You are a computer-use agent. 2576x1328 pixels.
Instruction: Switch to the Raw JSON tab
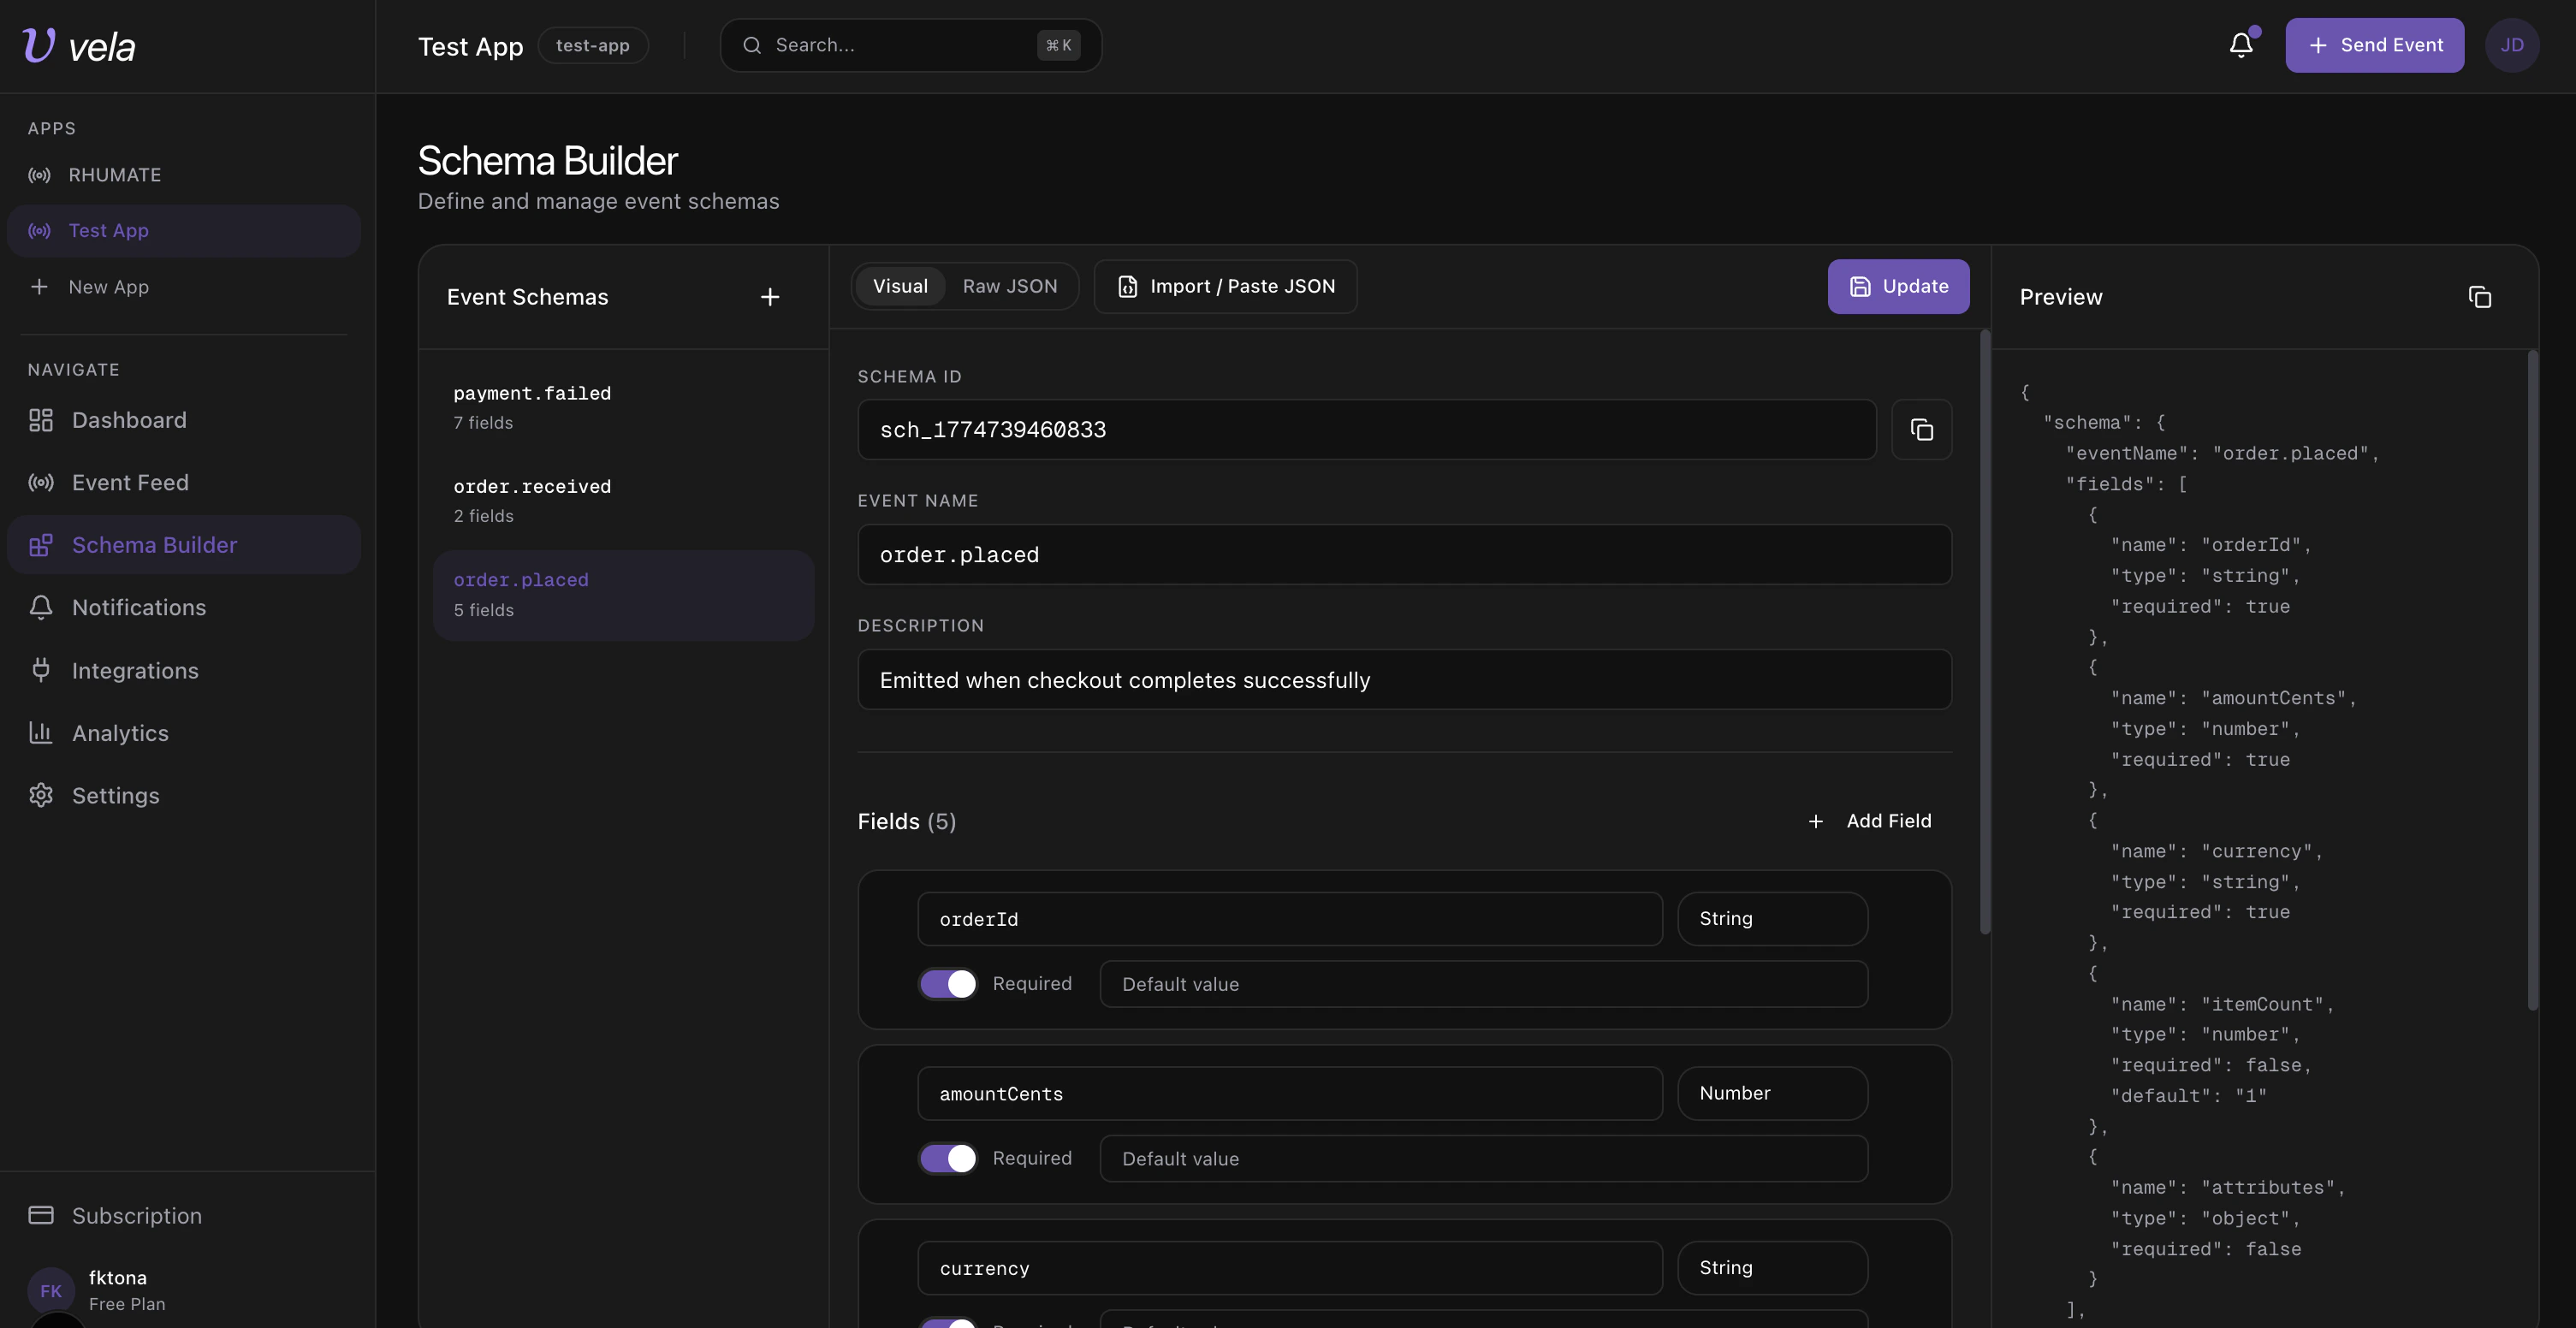click(x=1009, y=286)
